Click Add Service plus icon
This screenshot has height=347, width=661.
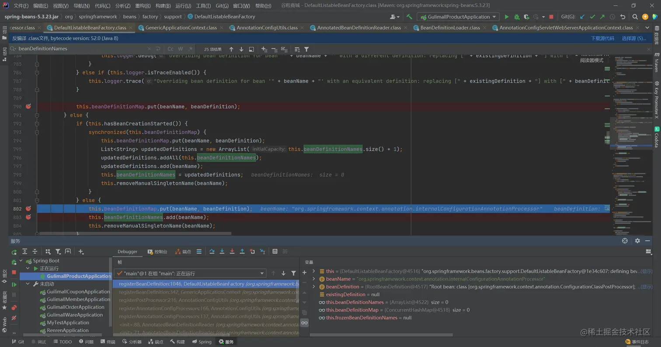tap(81, 251)
